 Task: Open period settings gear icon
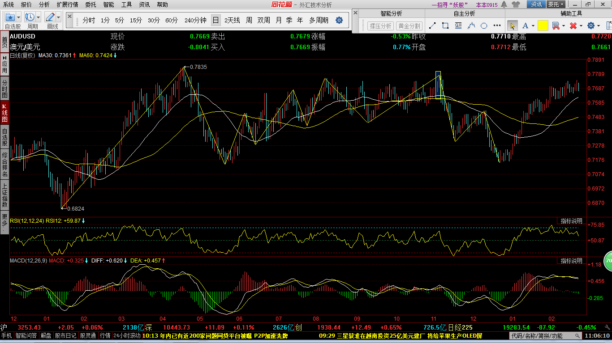tap(339, 20)
